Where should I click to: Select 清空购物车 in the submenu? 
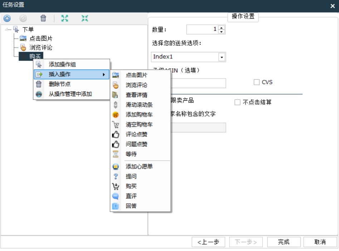140,125
